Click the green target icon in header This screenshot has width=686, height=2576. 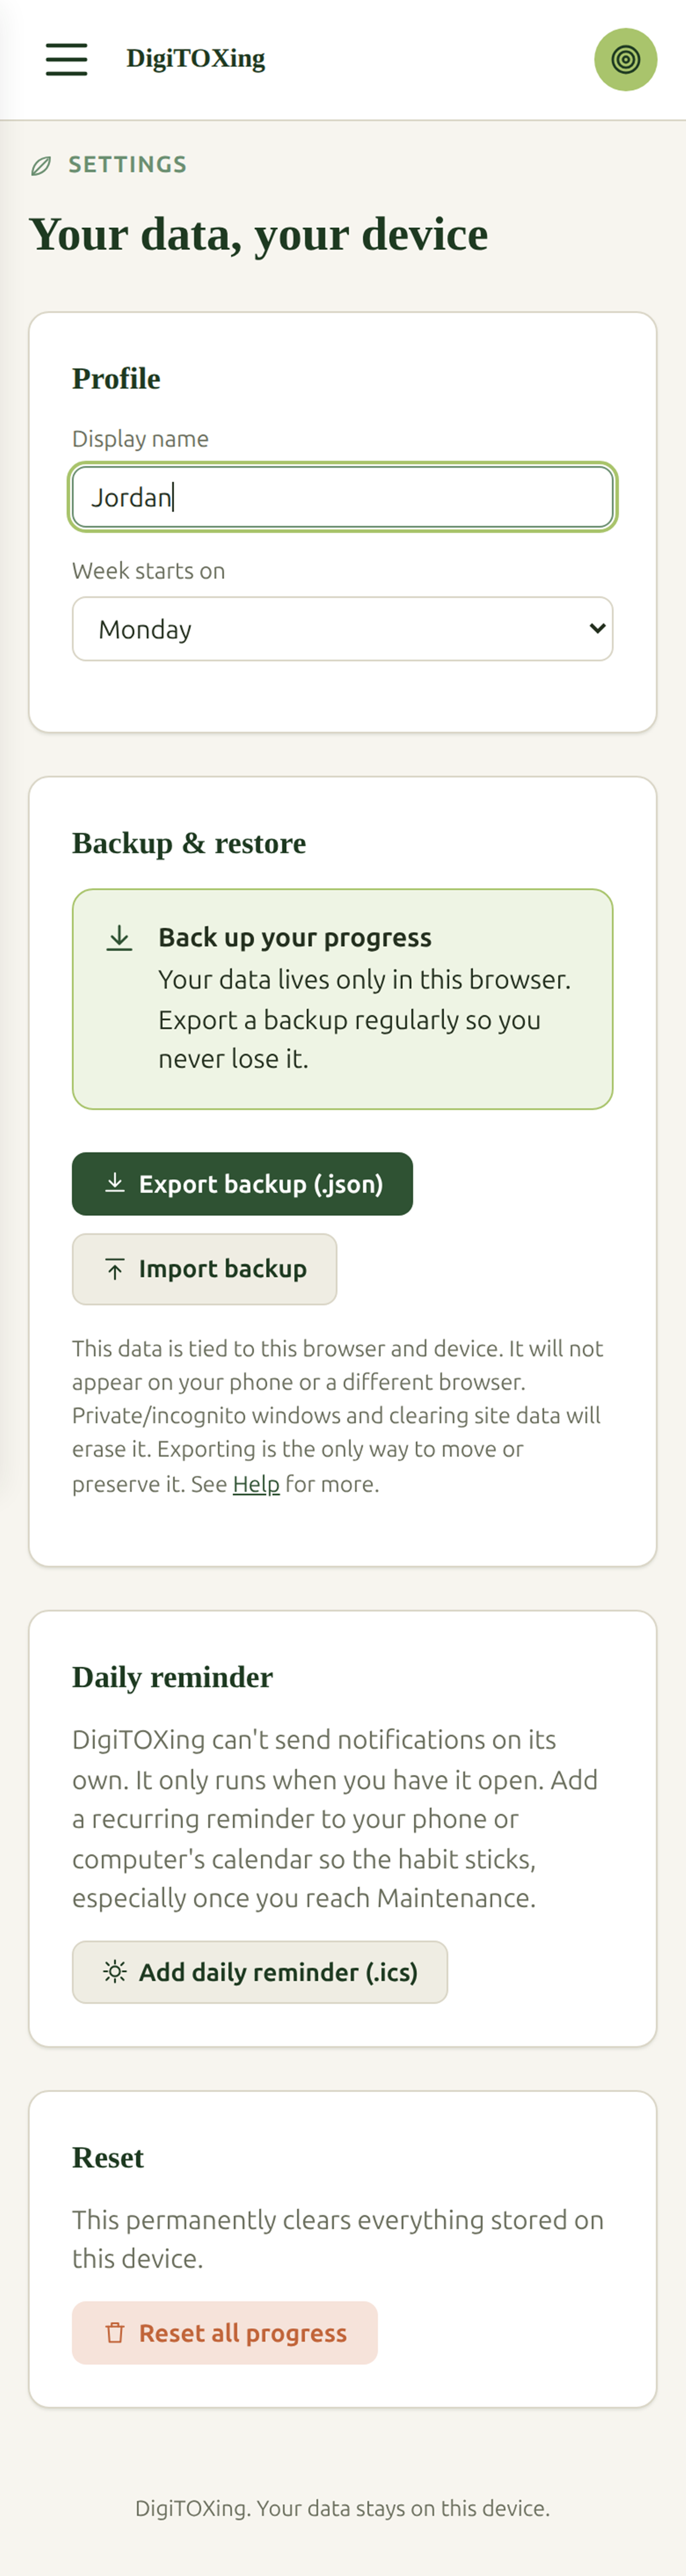tap(625, 59)
